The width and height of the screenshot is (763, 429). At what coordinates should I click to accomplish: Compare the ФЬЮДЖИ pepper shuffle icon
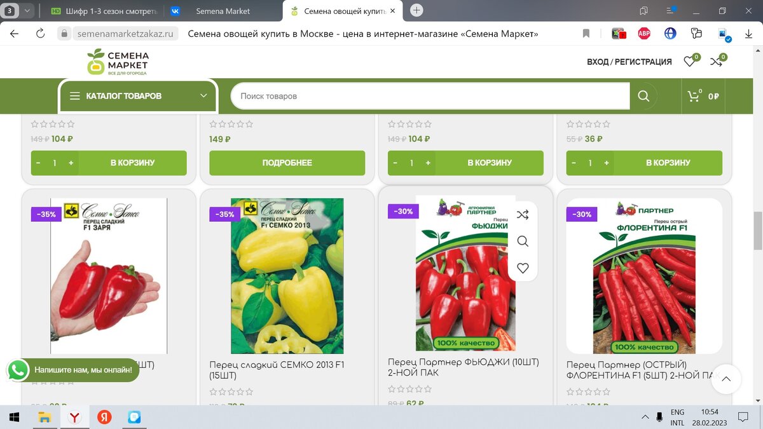(523, 215)
